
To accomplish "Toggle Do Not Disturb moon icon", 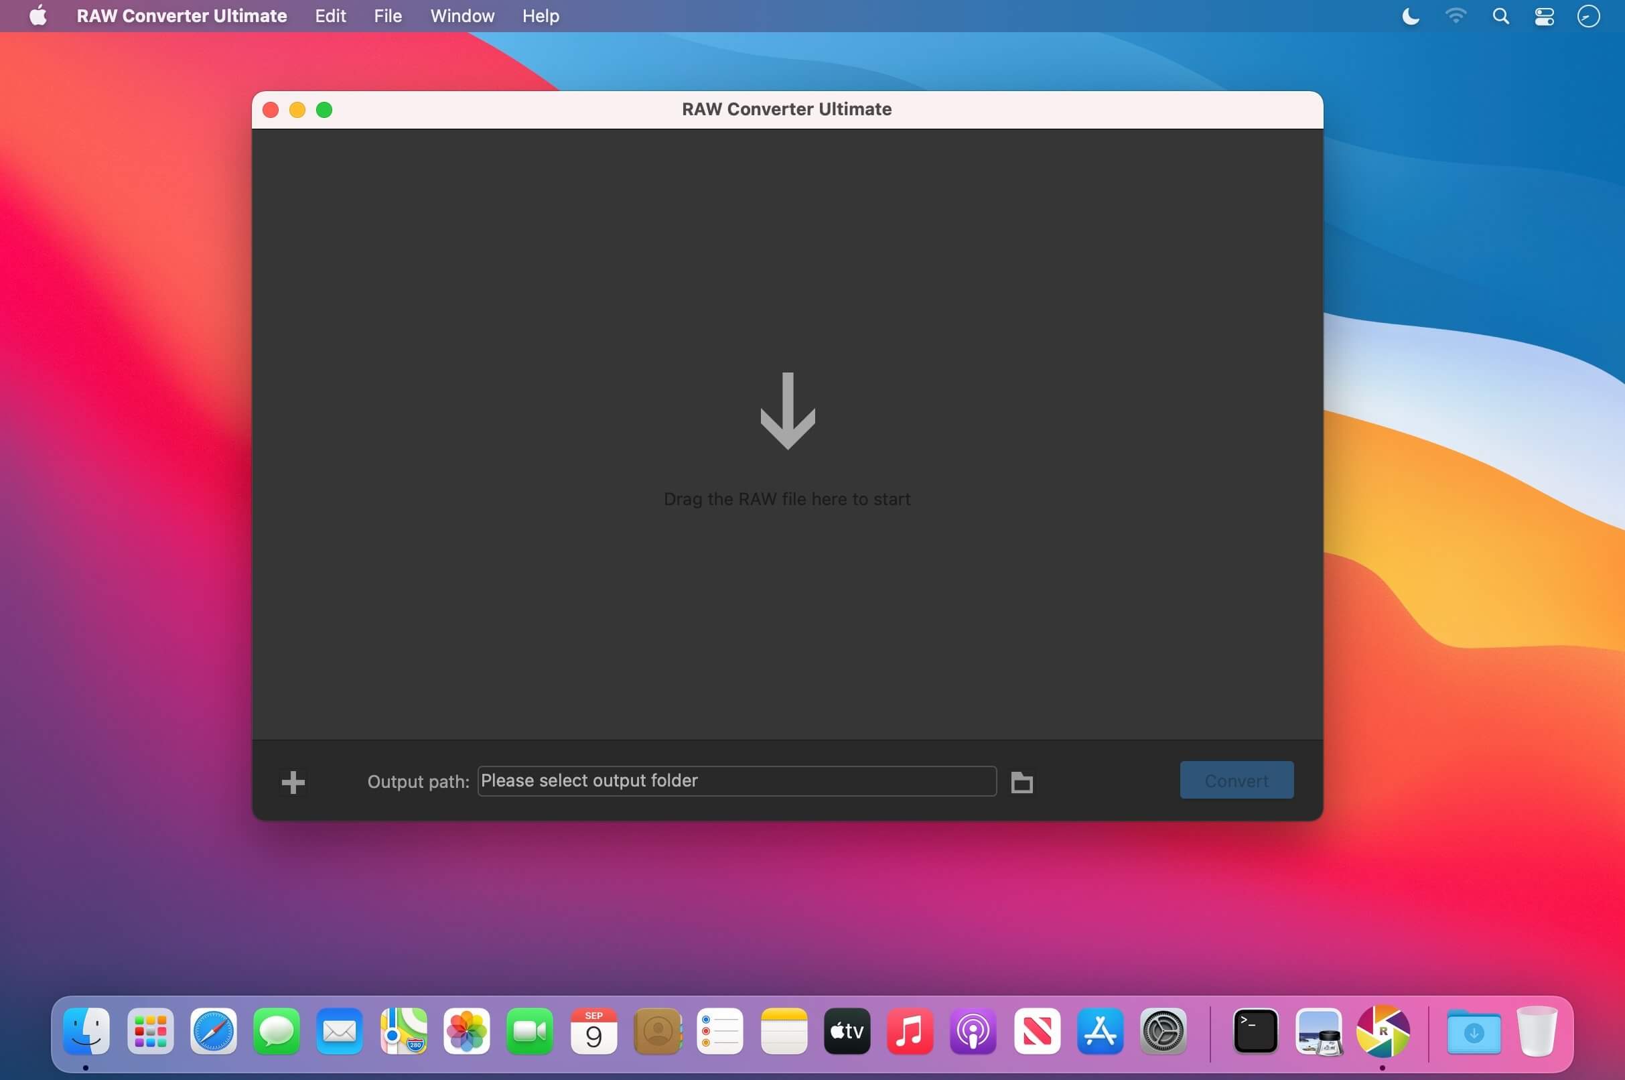I will [x=1411, y=16].
